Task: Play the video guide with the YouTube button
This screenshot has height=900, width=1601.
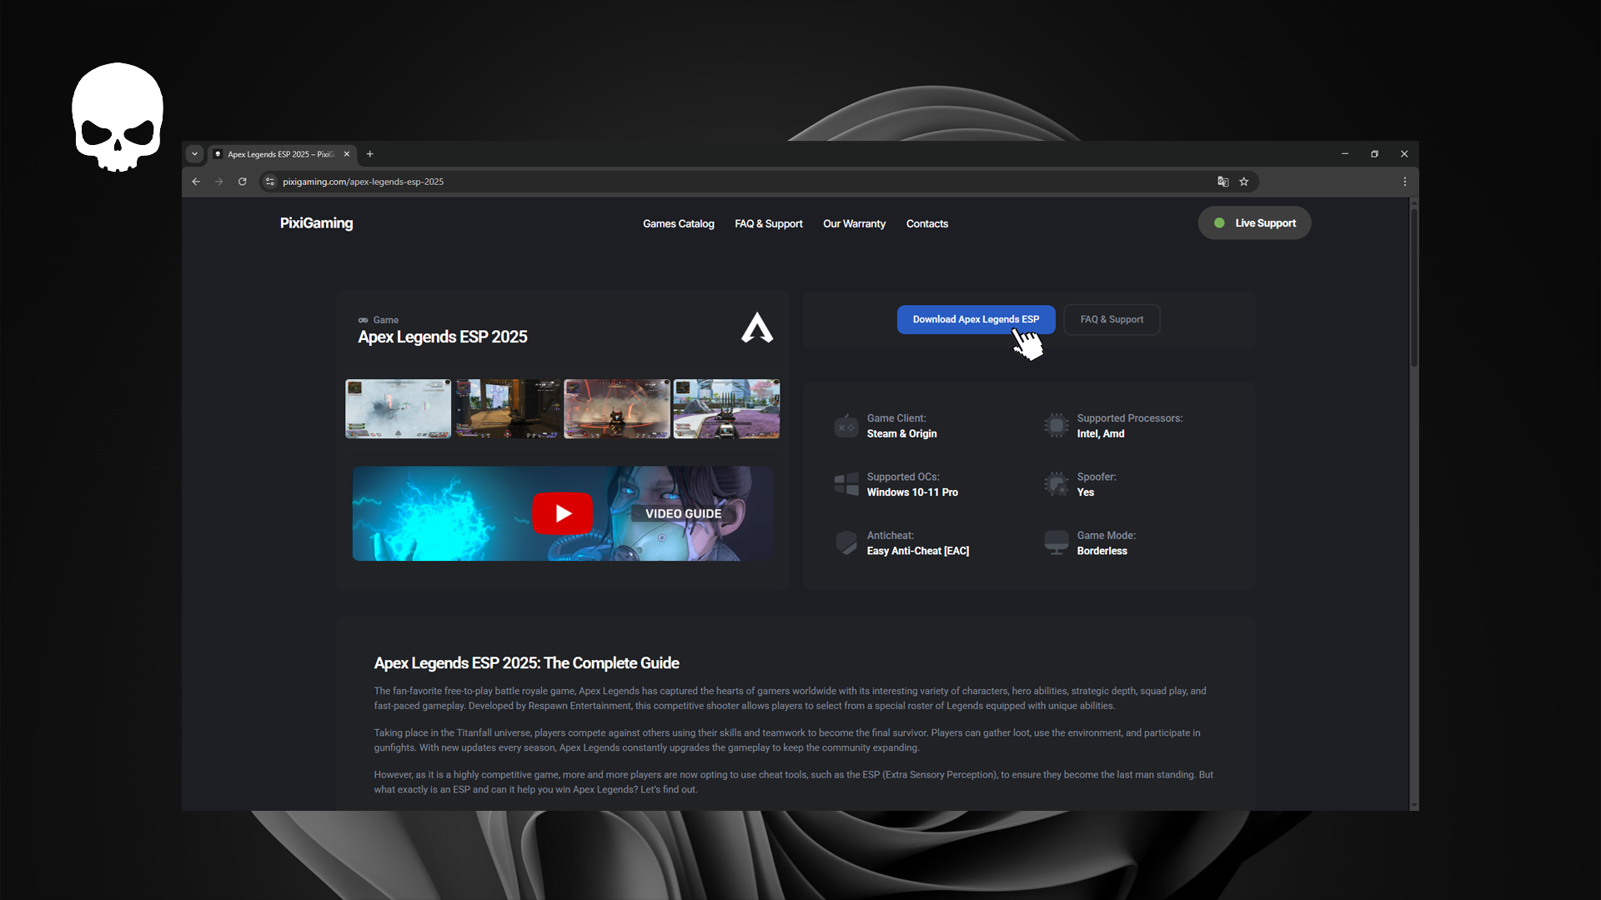Action: click(563, 513)
